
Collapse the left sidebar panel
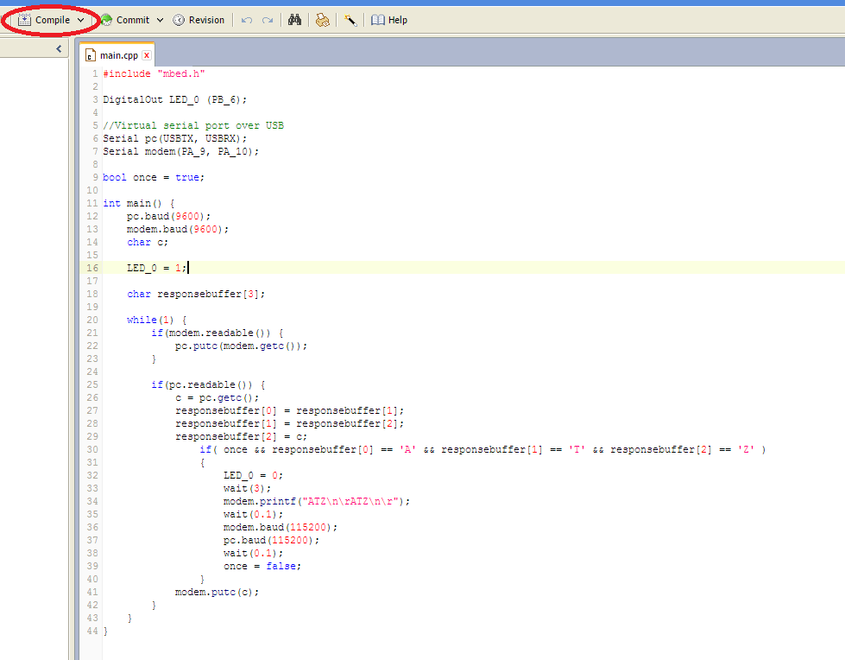coord(59,49)
